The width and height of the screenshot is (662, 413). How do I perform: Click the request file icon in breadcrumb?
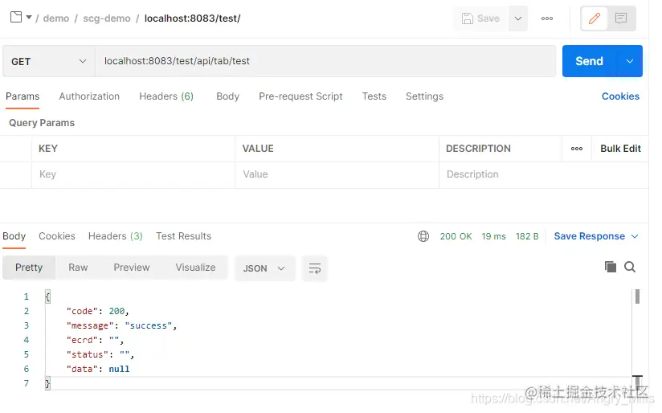16,18
